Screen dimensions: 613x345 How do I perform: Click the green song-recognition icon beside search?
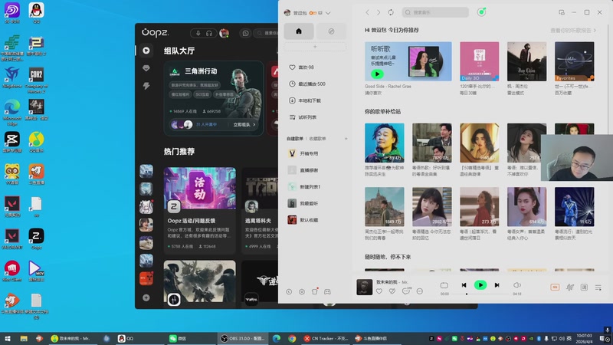pyautogui.click(x=481, y=12)
